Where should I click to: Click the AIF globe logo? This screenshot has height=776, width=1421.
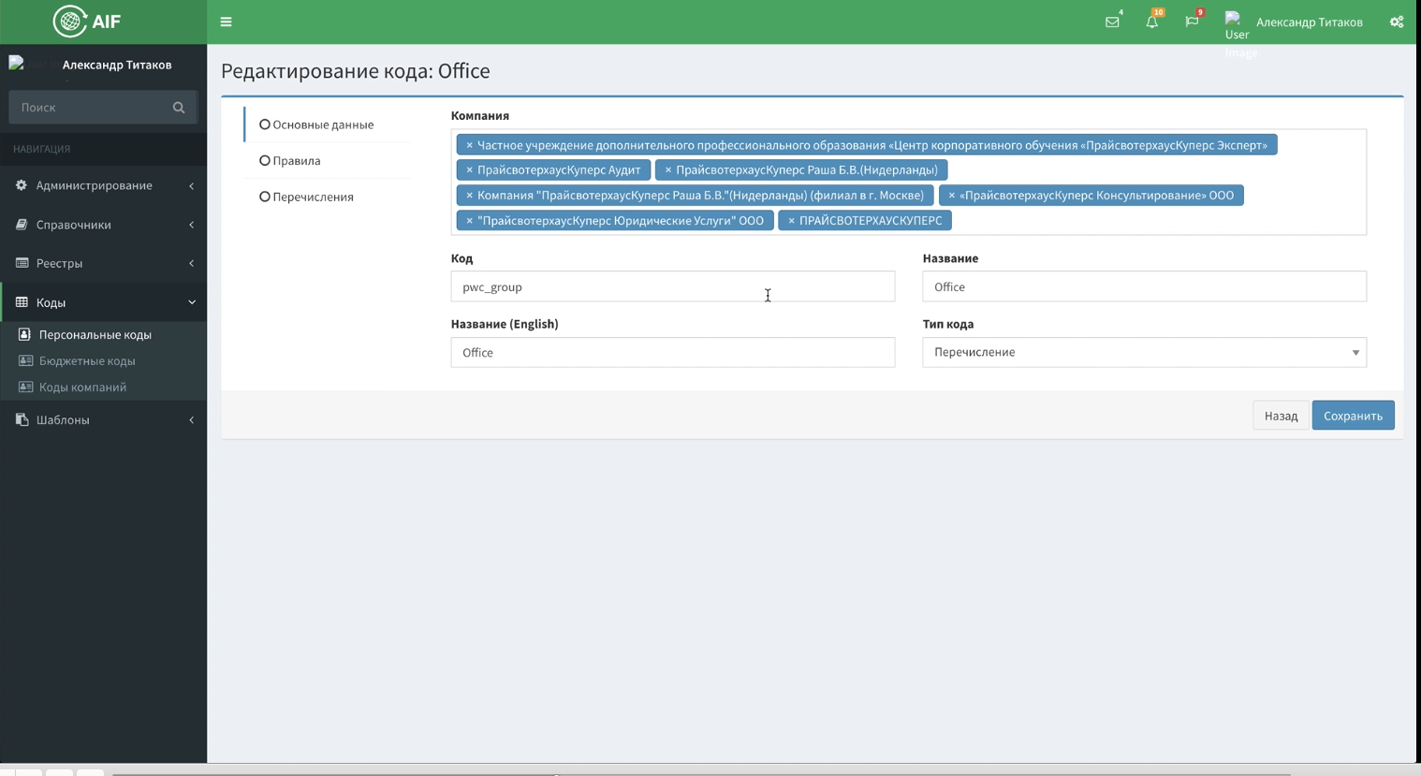(x=70, y=22)
